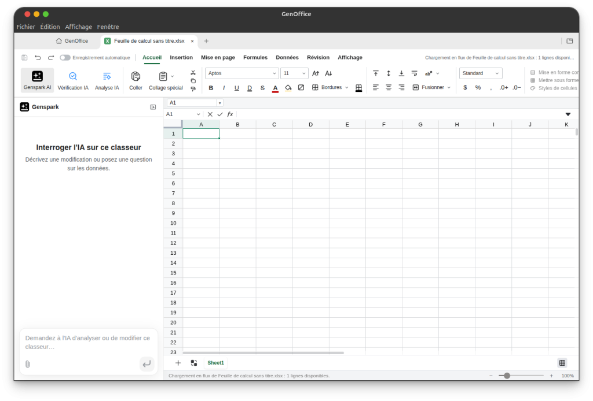This screenshot has width=593, height=401.
Task: Center text horizontally
Action: (389, 87)
